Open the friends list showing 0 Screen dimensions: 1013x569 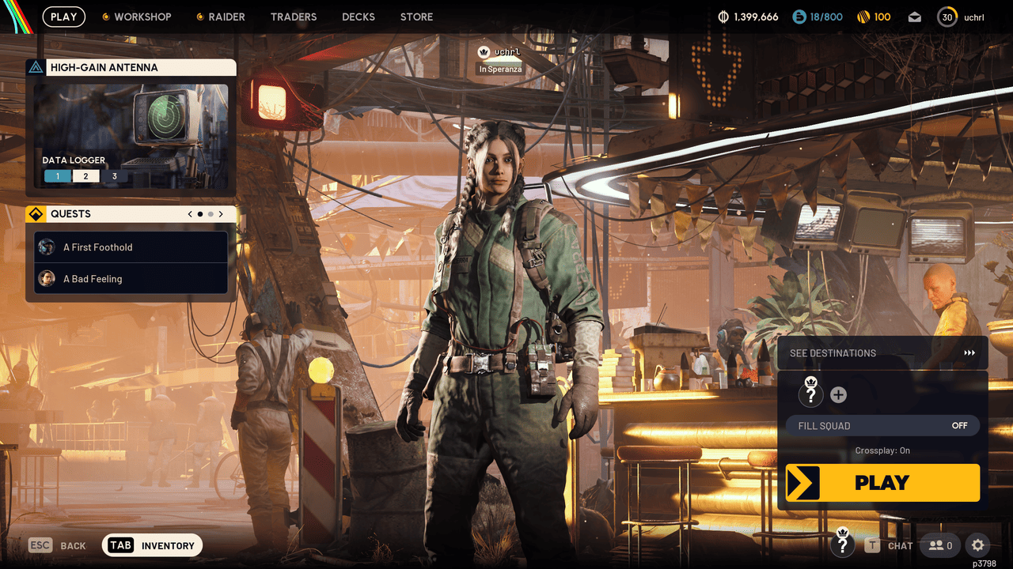click(941, 545)
